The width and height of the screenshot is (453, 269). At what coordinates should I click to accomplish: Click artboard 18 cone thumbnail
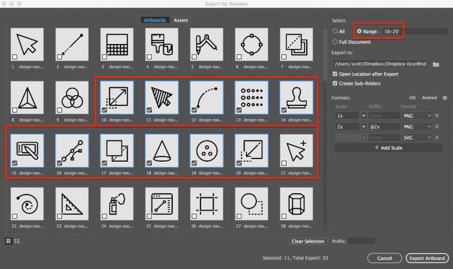[162, 151]
